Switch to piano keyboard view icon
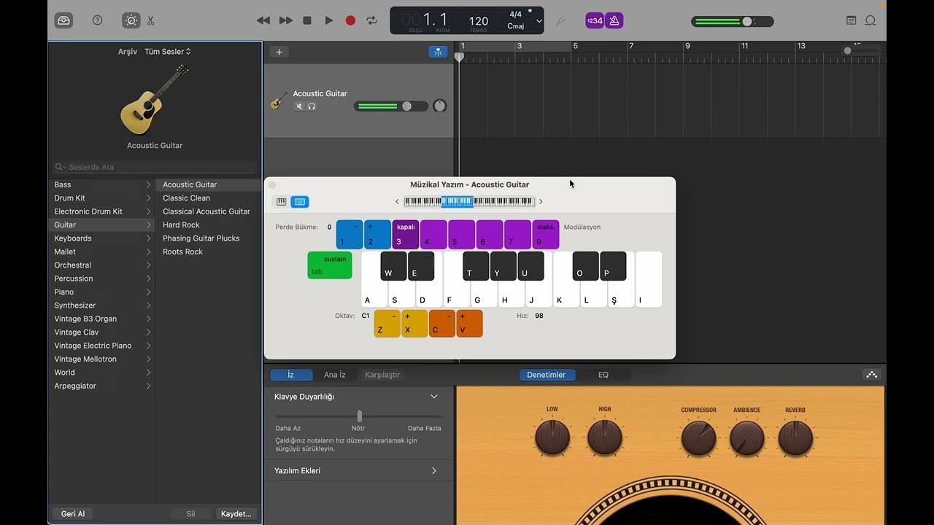Image resolution: width=934 pixels, height=525 pixels. tap(281, 202)
